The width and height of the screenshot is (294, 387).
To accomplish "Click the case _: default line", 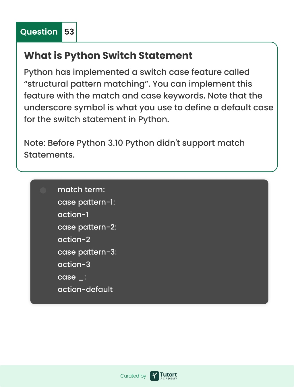I will pos(72,277).
